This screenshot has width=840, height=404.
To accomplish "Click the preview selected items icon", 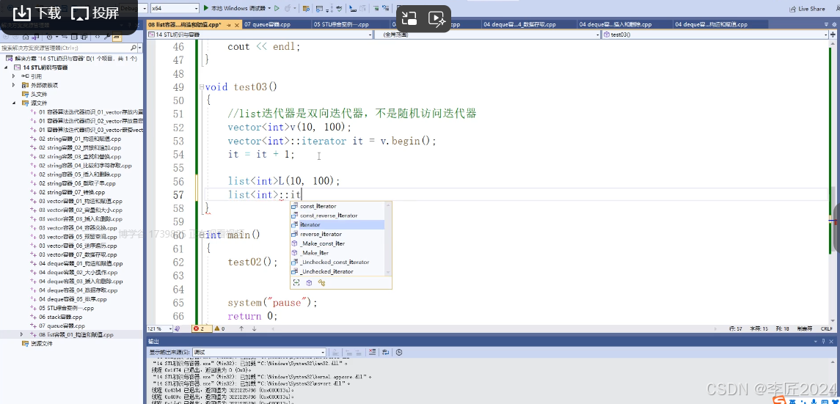I will click(117, 37).
